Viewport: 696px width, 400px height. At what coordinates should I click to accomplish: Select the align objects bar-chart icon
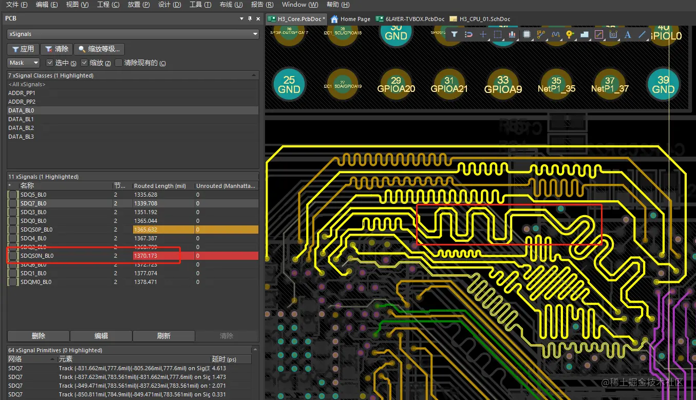tap(512, 34)
